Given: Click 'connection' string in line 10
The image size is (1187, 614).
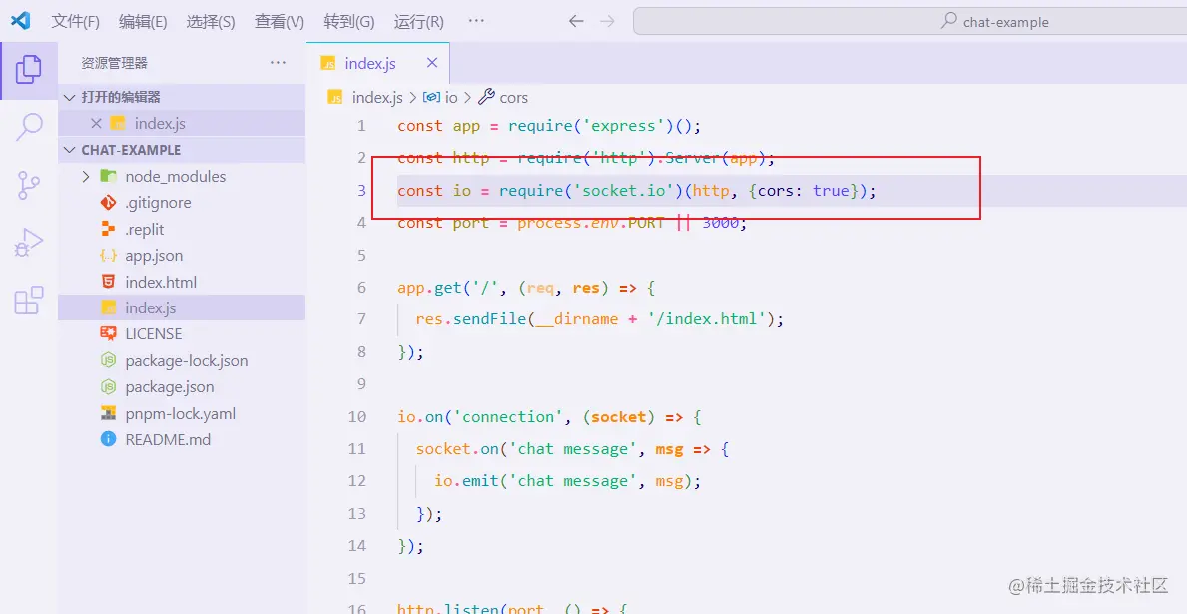Looking at the screenshot, I should coord(508,416).
